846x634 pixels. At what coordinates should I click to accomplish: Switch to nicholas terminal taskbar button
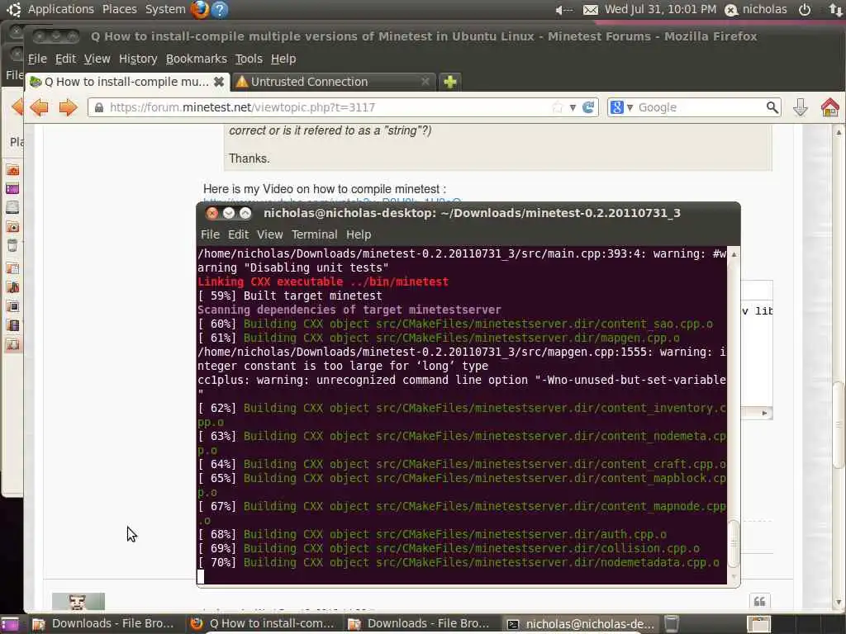[x=580, y=624]
